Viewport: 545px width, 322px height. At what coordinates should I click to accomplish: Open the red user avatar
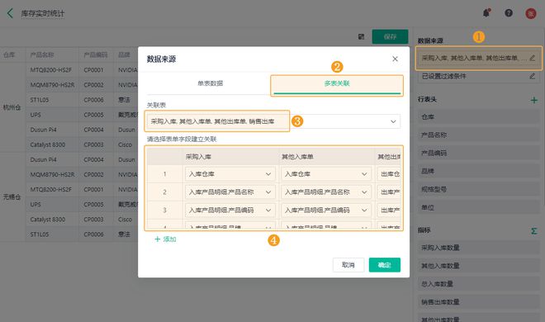point(531,13)
